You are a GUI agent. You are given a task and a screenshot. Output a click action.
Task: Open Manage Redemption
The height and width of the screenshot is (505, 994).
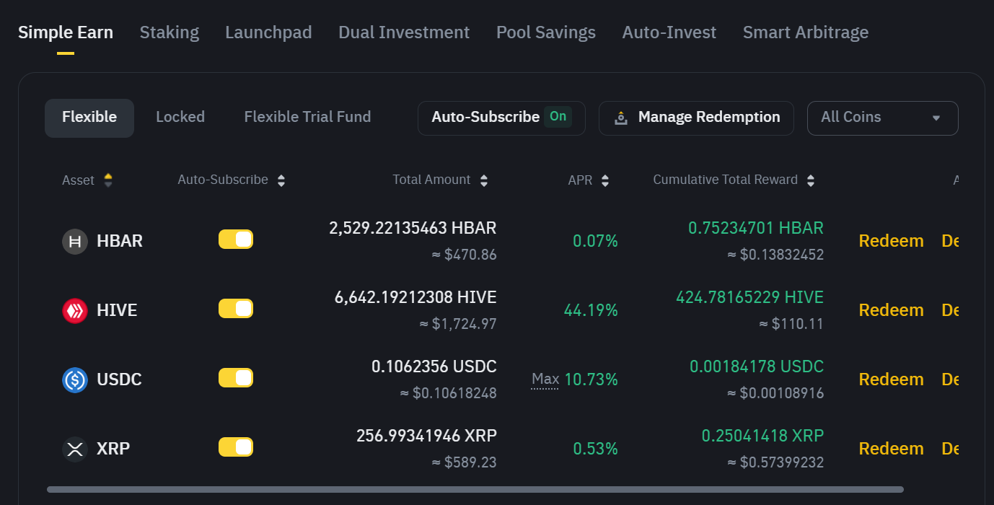[696, 118]
